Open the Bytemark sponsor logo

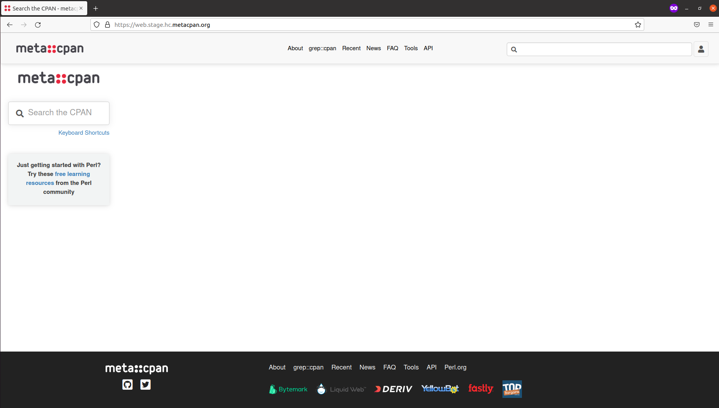288,389
